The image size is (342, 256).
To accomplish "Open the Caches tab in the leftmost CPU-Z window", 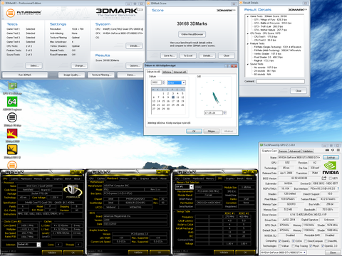I will (x=14, y=178).
